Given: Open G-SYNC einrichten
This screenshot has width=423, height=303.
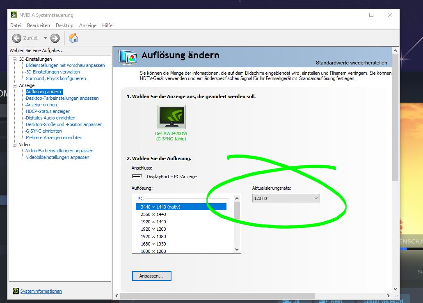Looking at the screenshot, I should click(44, 131).
